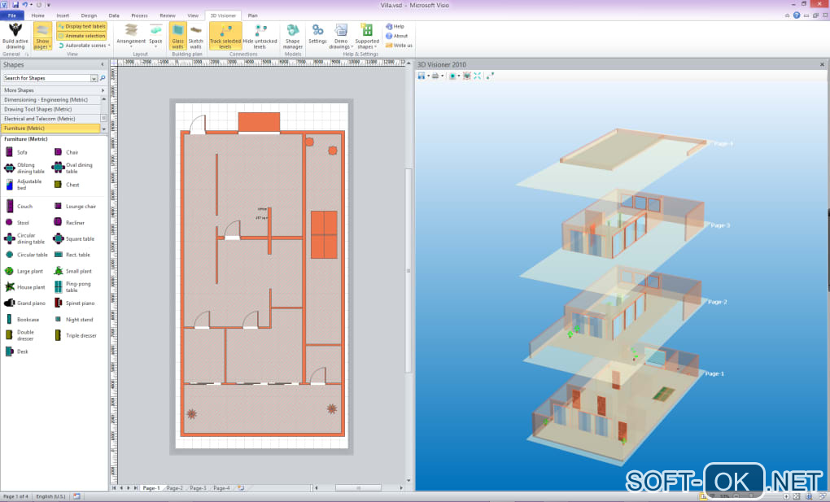This screenshot has width=830, height=502.
Task: Click the Search for Shapes field
Action: 46,78
